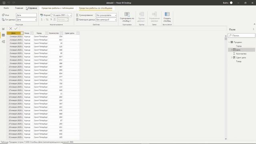Switch to Средства работы с таблицами tab
Image resolution: width=256 pixels, height=144 pixels.
[58, 8]
